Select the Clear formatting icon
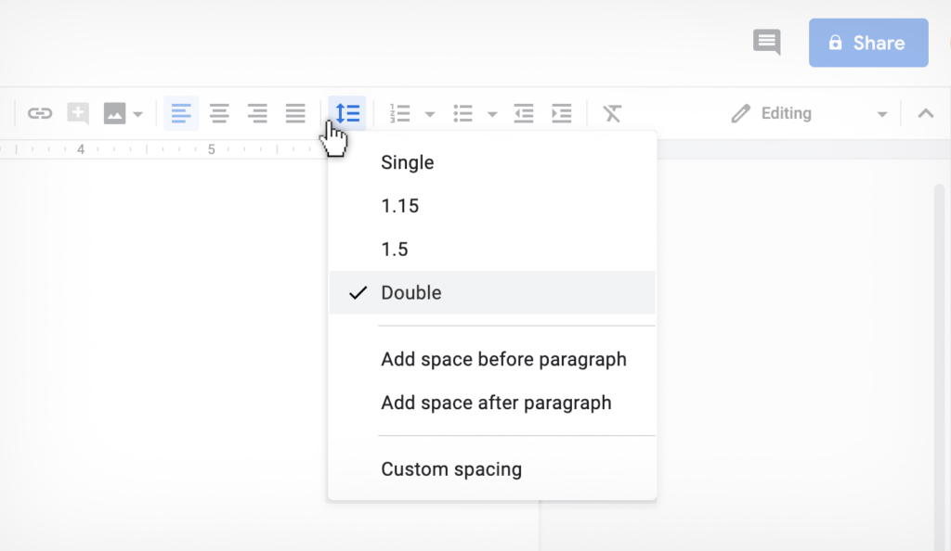This screenshot has width=951, height=551. 612,112
